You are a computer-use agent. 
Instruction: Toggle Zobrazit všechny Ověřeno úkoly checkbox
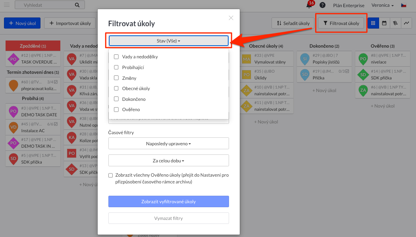coord(110,175)
